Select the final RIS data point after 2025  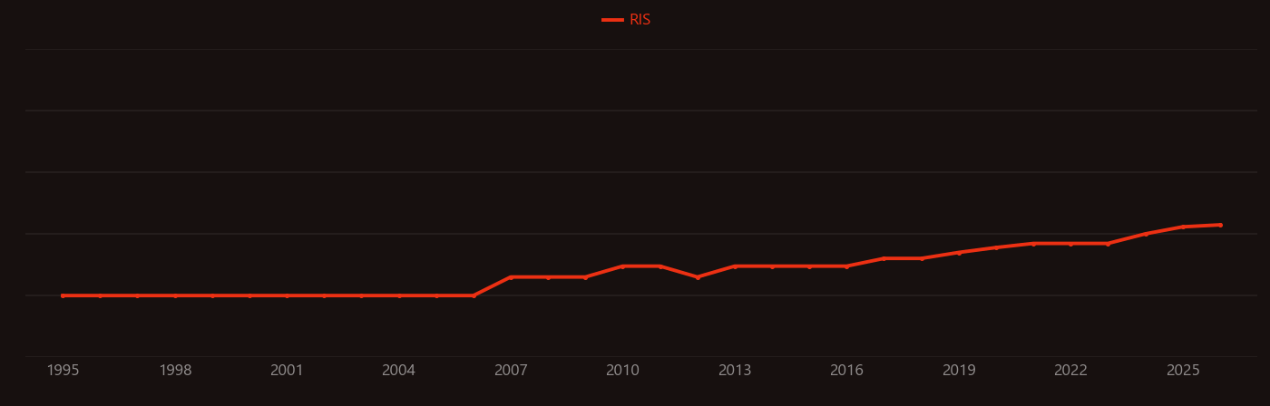click(x=1220, y=225)
